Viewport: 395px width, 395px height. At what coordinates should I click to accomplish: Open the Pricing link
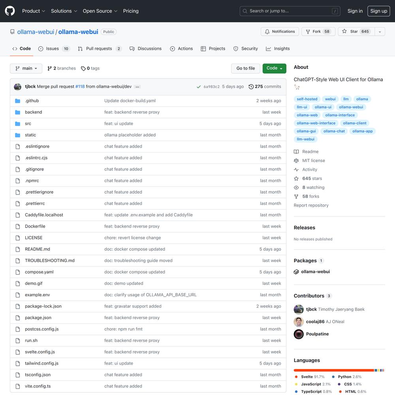131,11
